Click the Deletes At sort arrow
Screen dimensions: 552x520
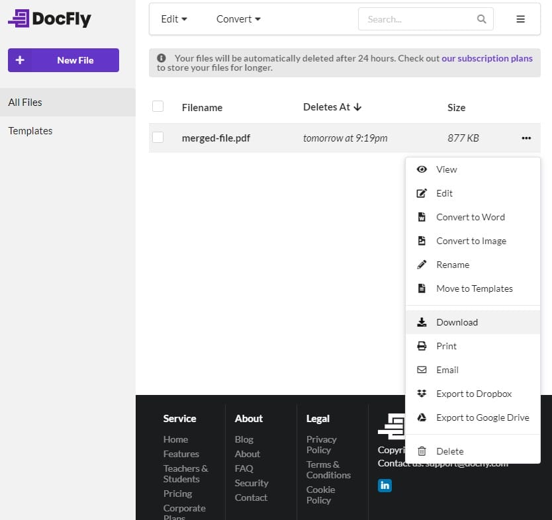(x=357, y=107)
